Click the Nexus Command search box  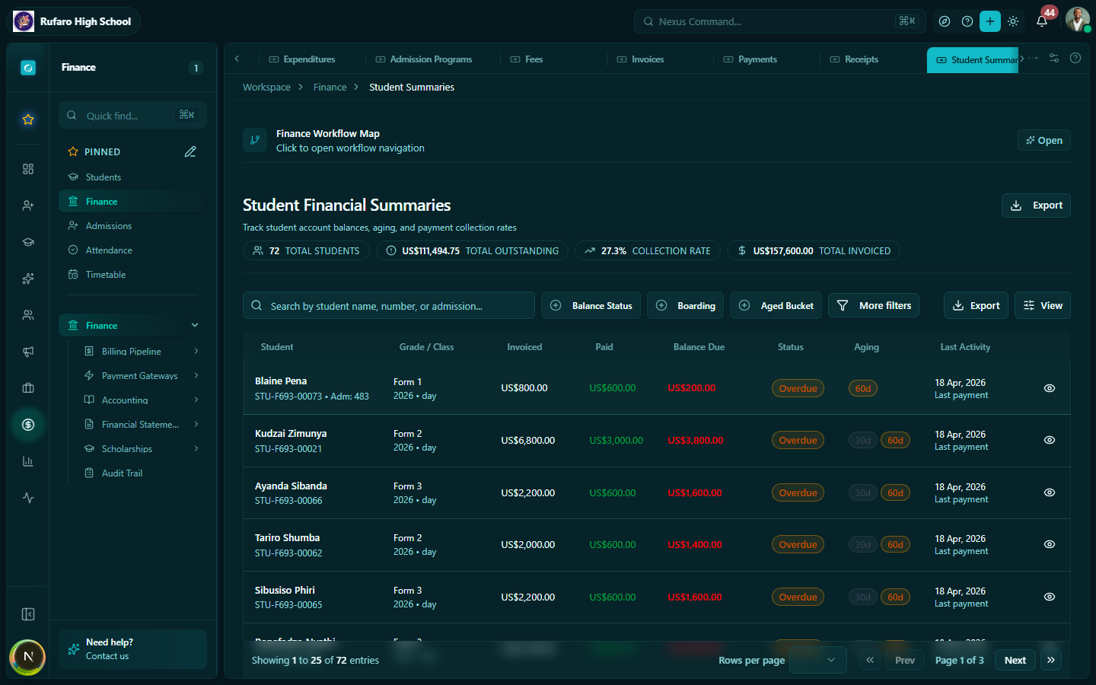pos(779,21)
